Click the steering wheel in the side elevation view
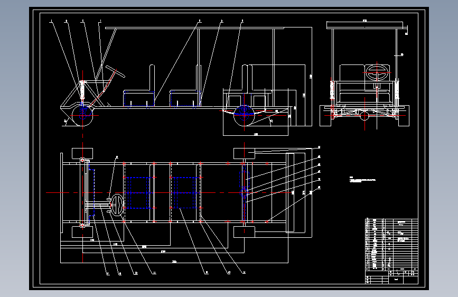Screen dimensions: 458x297 pos(115,72)
